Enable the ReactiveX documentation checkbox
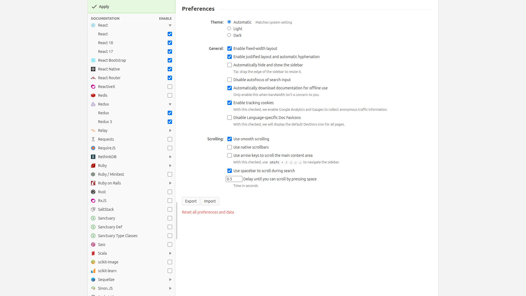This screenshot has width=526, height=296. click(170, 87)
